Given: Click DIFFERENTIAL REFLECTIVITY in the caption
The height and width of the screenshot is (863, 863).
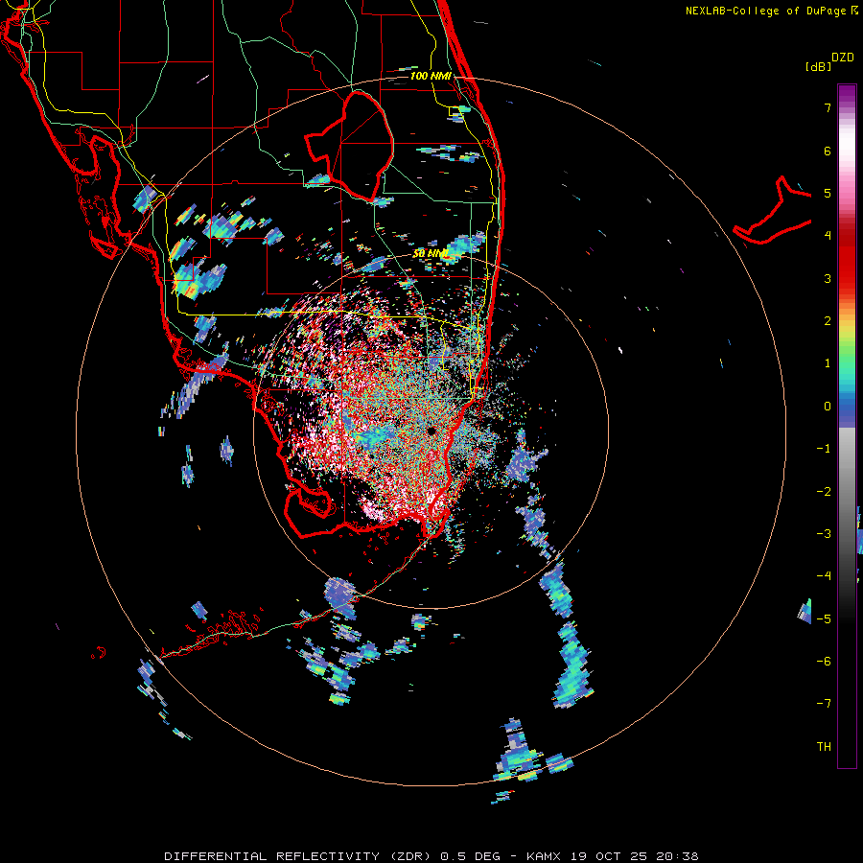Looking at the screenshot, I should tap(272, 856).
